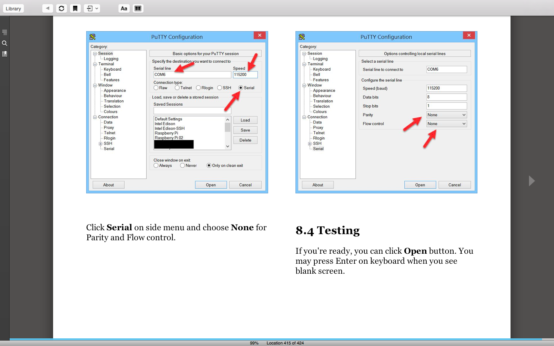Expand SSH node in serial lines dialog
This screenshot has height=346, width=554.
click(x=310, y=143)
